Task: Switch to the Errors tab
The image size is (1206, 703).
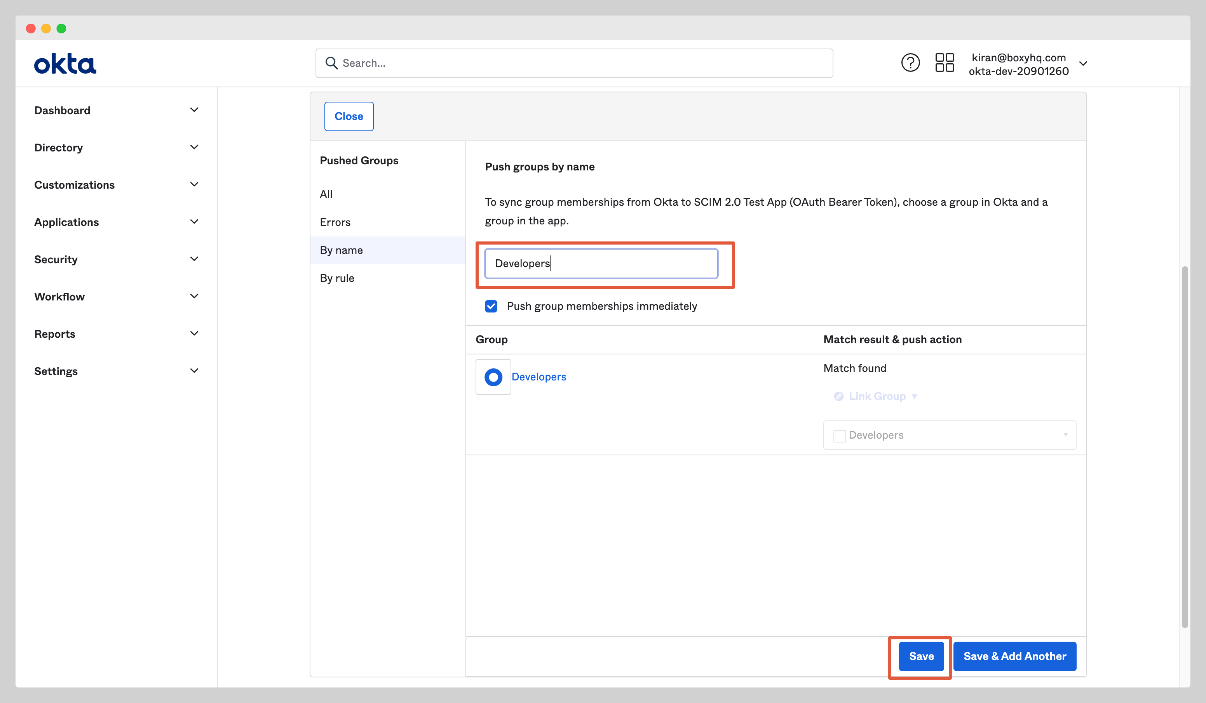Action: pyautogui.click(x=335, y=222)
